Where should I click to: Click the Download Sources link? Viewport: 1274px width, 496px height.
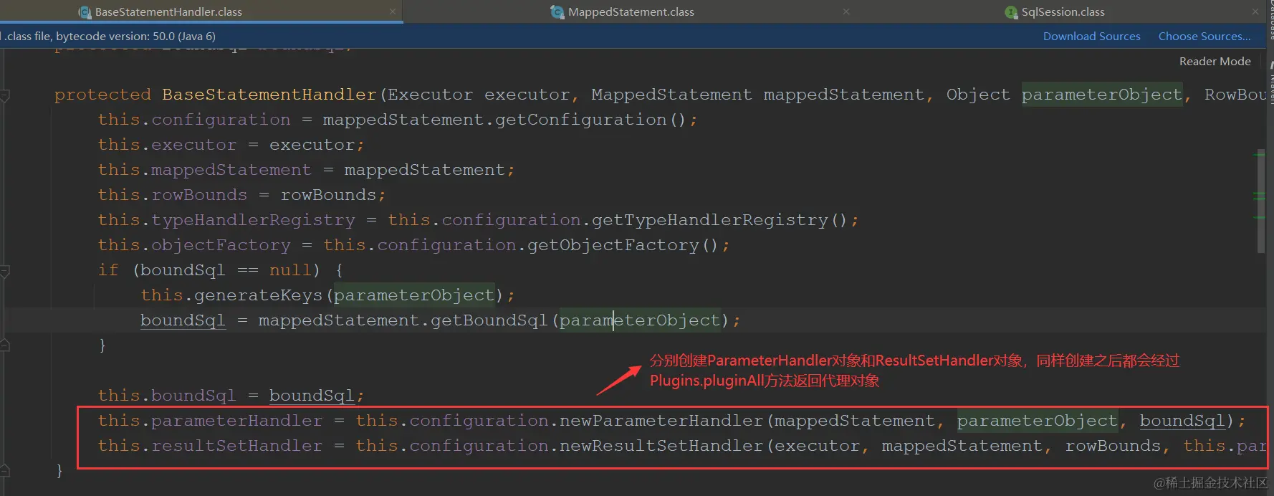(x=1091, y=37)
